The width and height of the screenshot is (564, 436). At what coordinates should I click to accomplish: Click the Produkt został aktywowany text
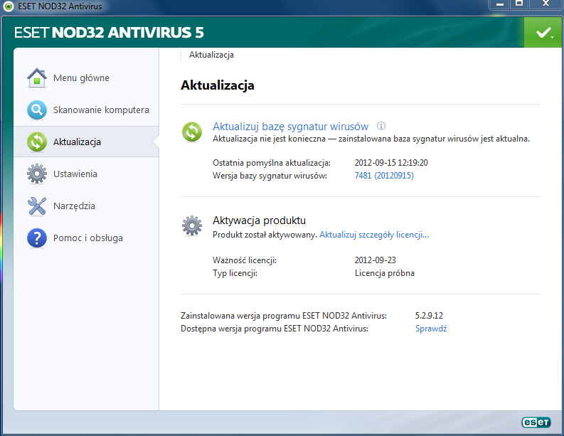265,235
